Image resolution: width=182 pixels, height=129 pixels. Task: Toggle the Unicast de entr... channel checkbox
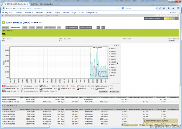click(78, 86)
